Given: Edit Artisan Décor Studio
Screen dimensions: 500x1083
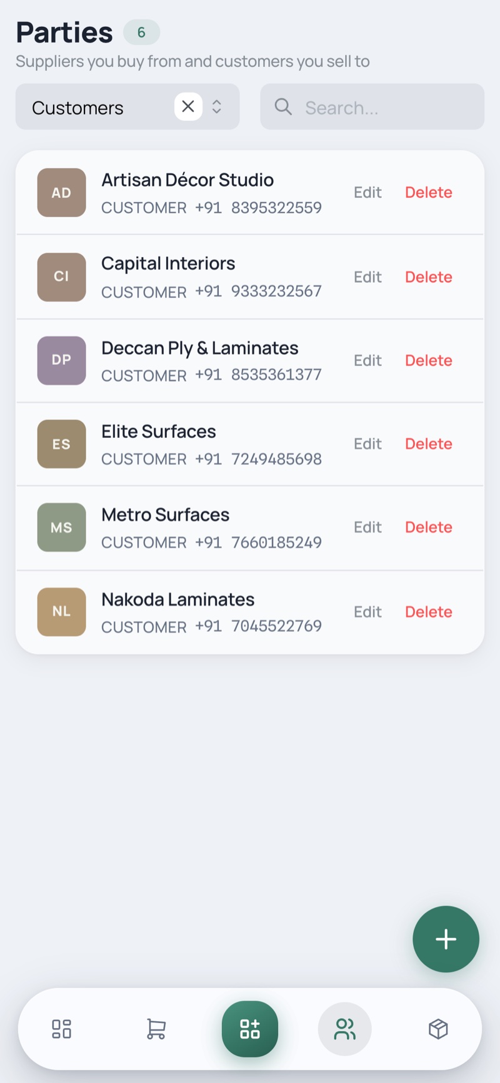Looking at the screenshot, I should click(367, 192).
